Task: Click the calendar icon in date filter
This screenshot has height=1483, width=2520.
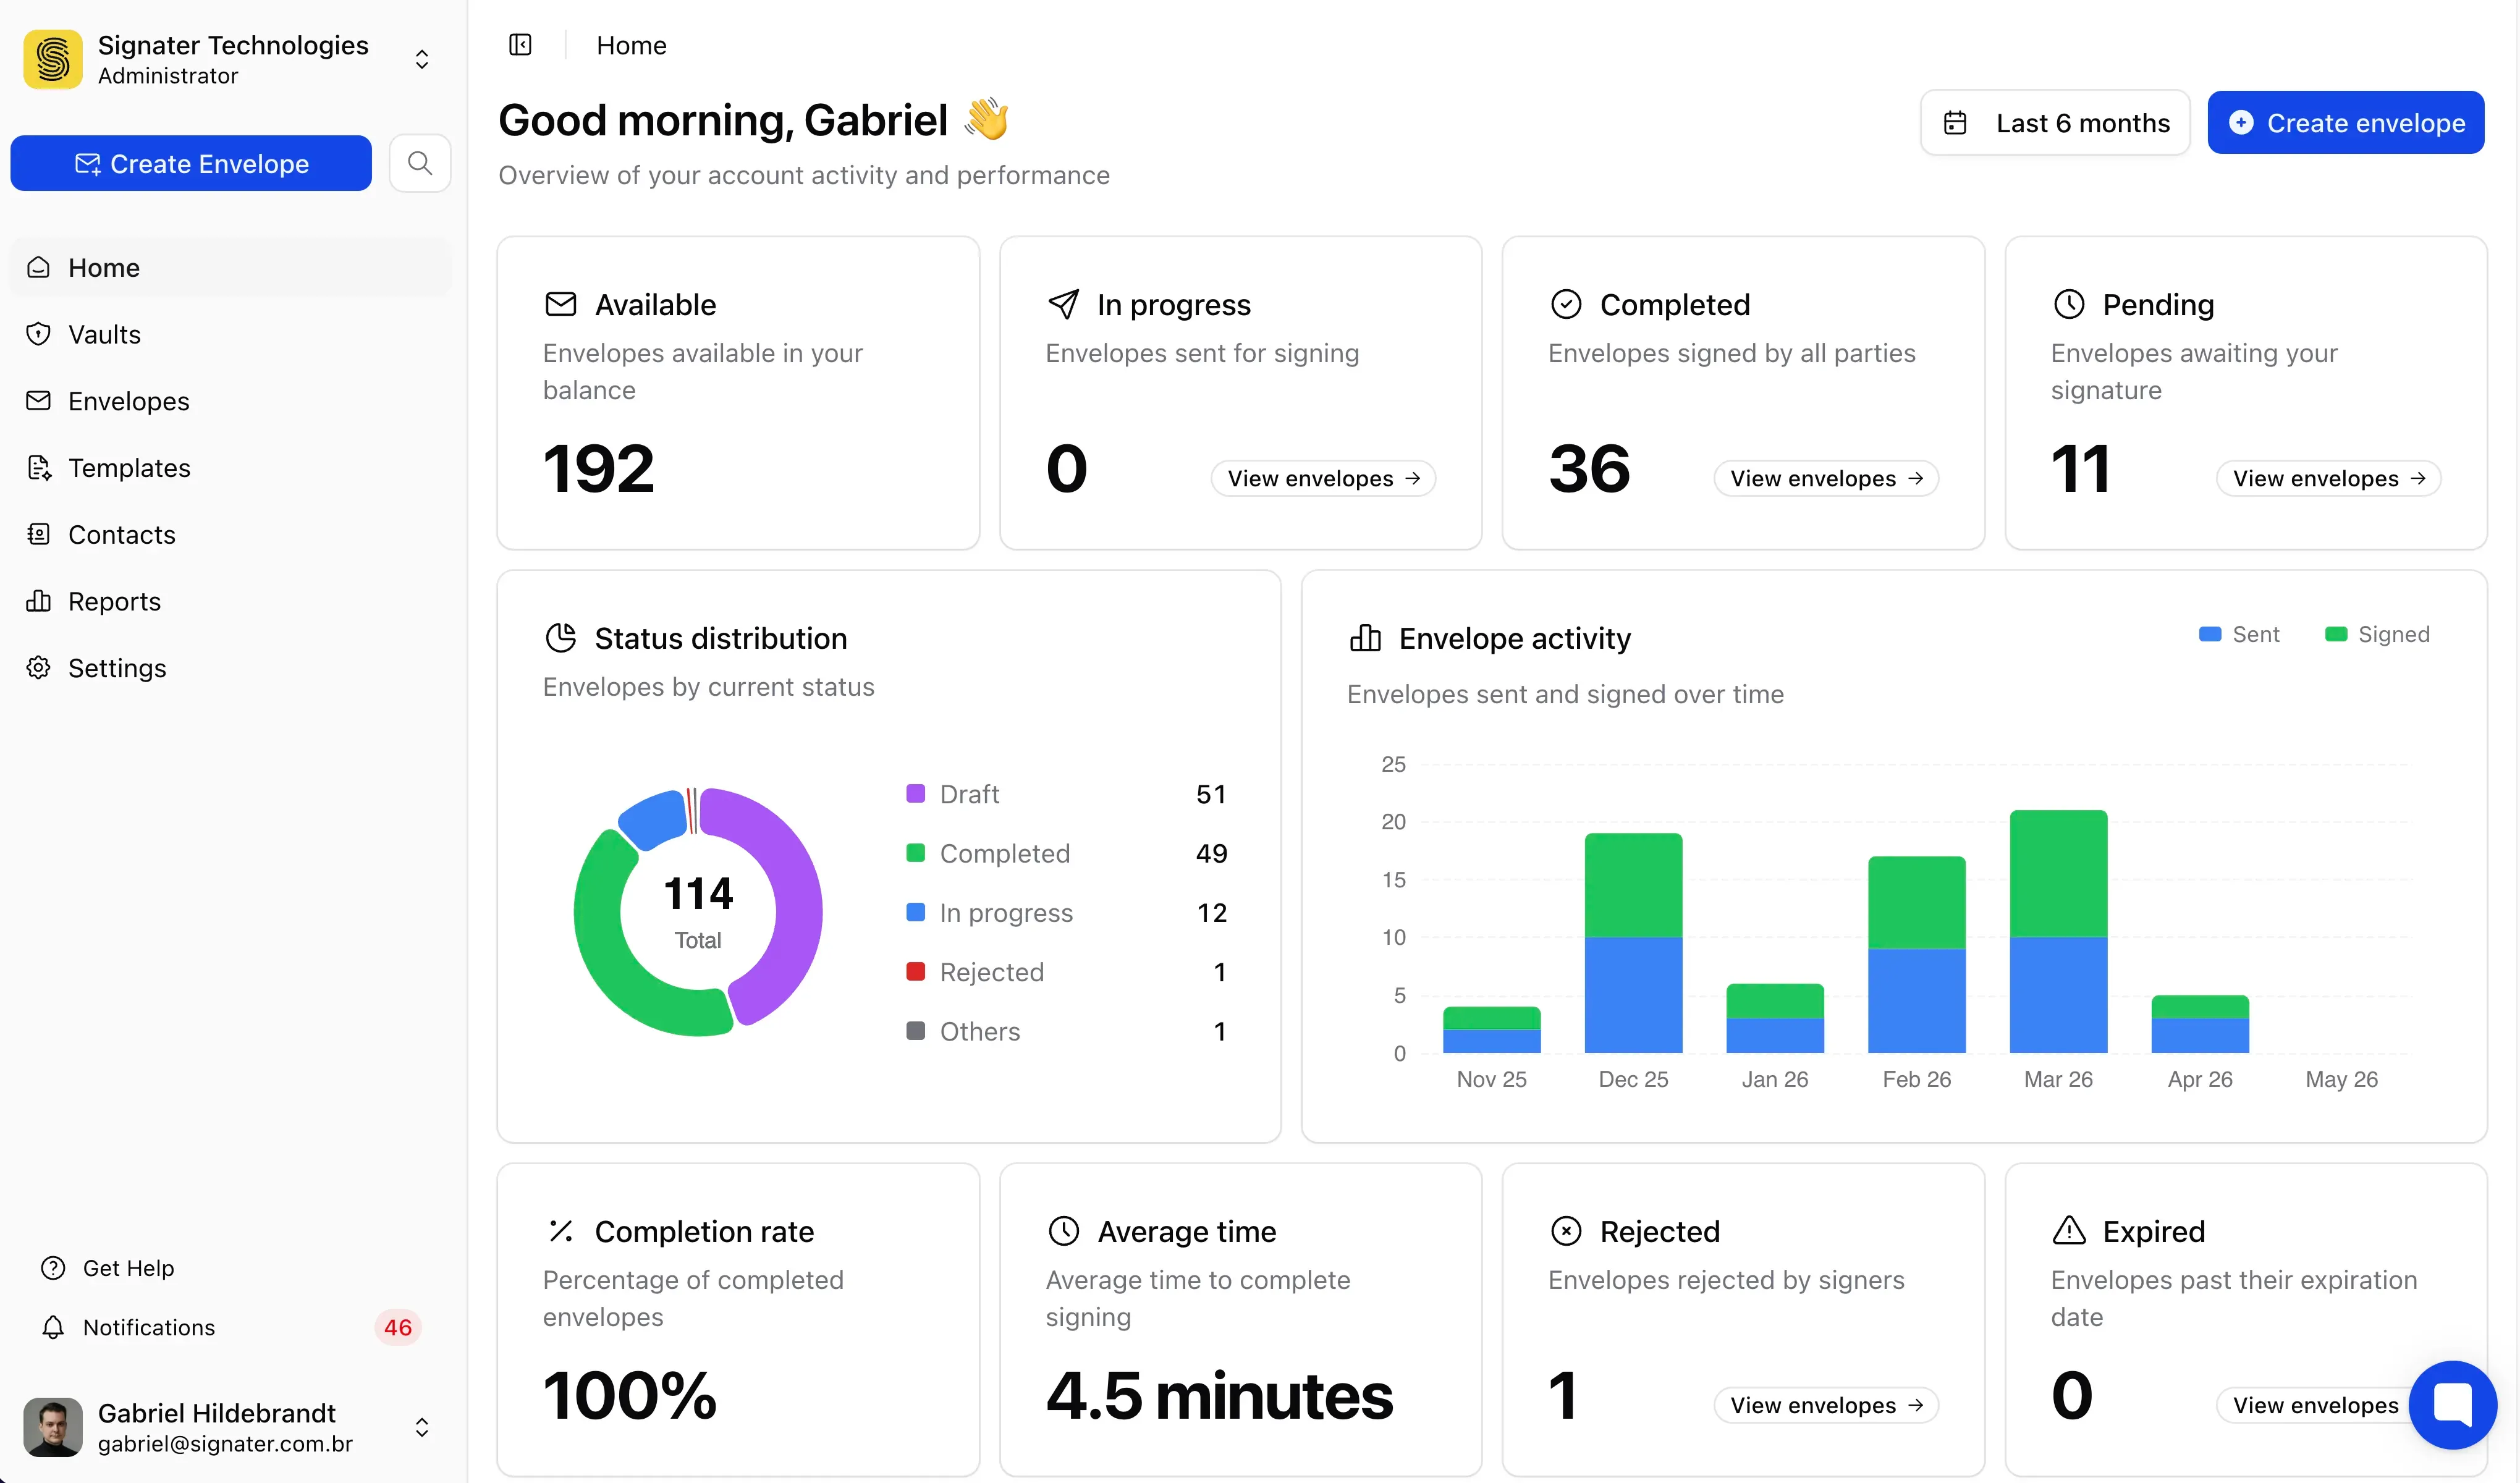Action: tap(1955, 123)
